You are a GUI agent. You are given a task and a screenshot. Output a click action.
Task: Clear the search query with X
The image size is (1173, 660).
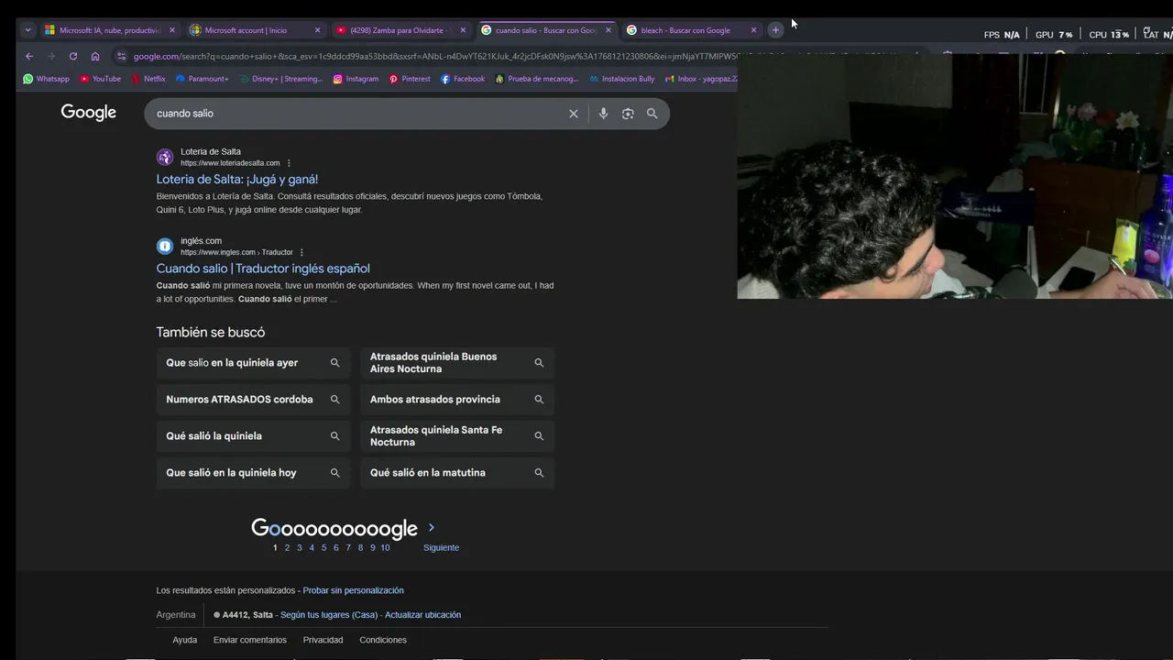(574, 114)
